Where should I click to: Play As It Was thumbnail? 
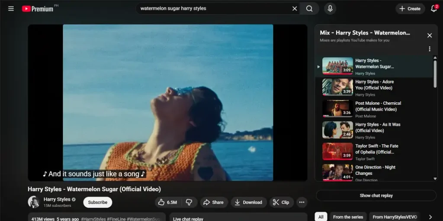coord(337,130)
